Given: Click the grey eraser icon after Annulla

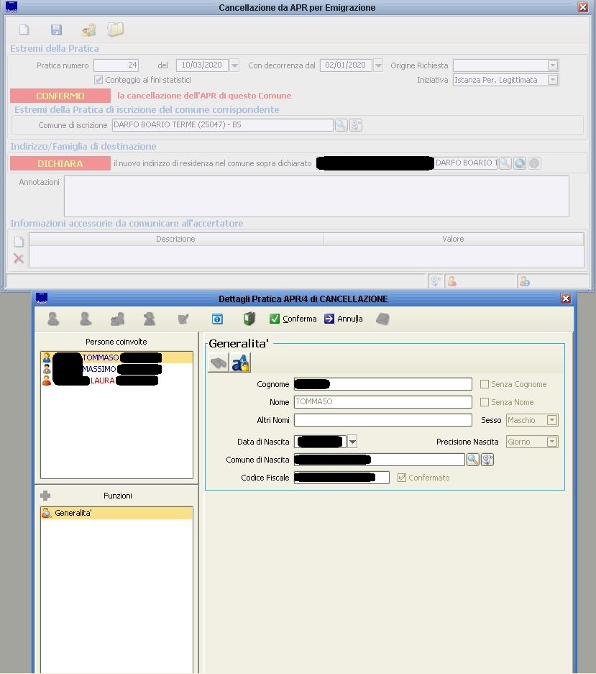Looking at the screenshot, I should point(382,319).
